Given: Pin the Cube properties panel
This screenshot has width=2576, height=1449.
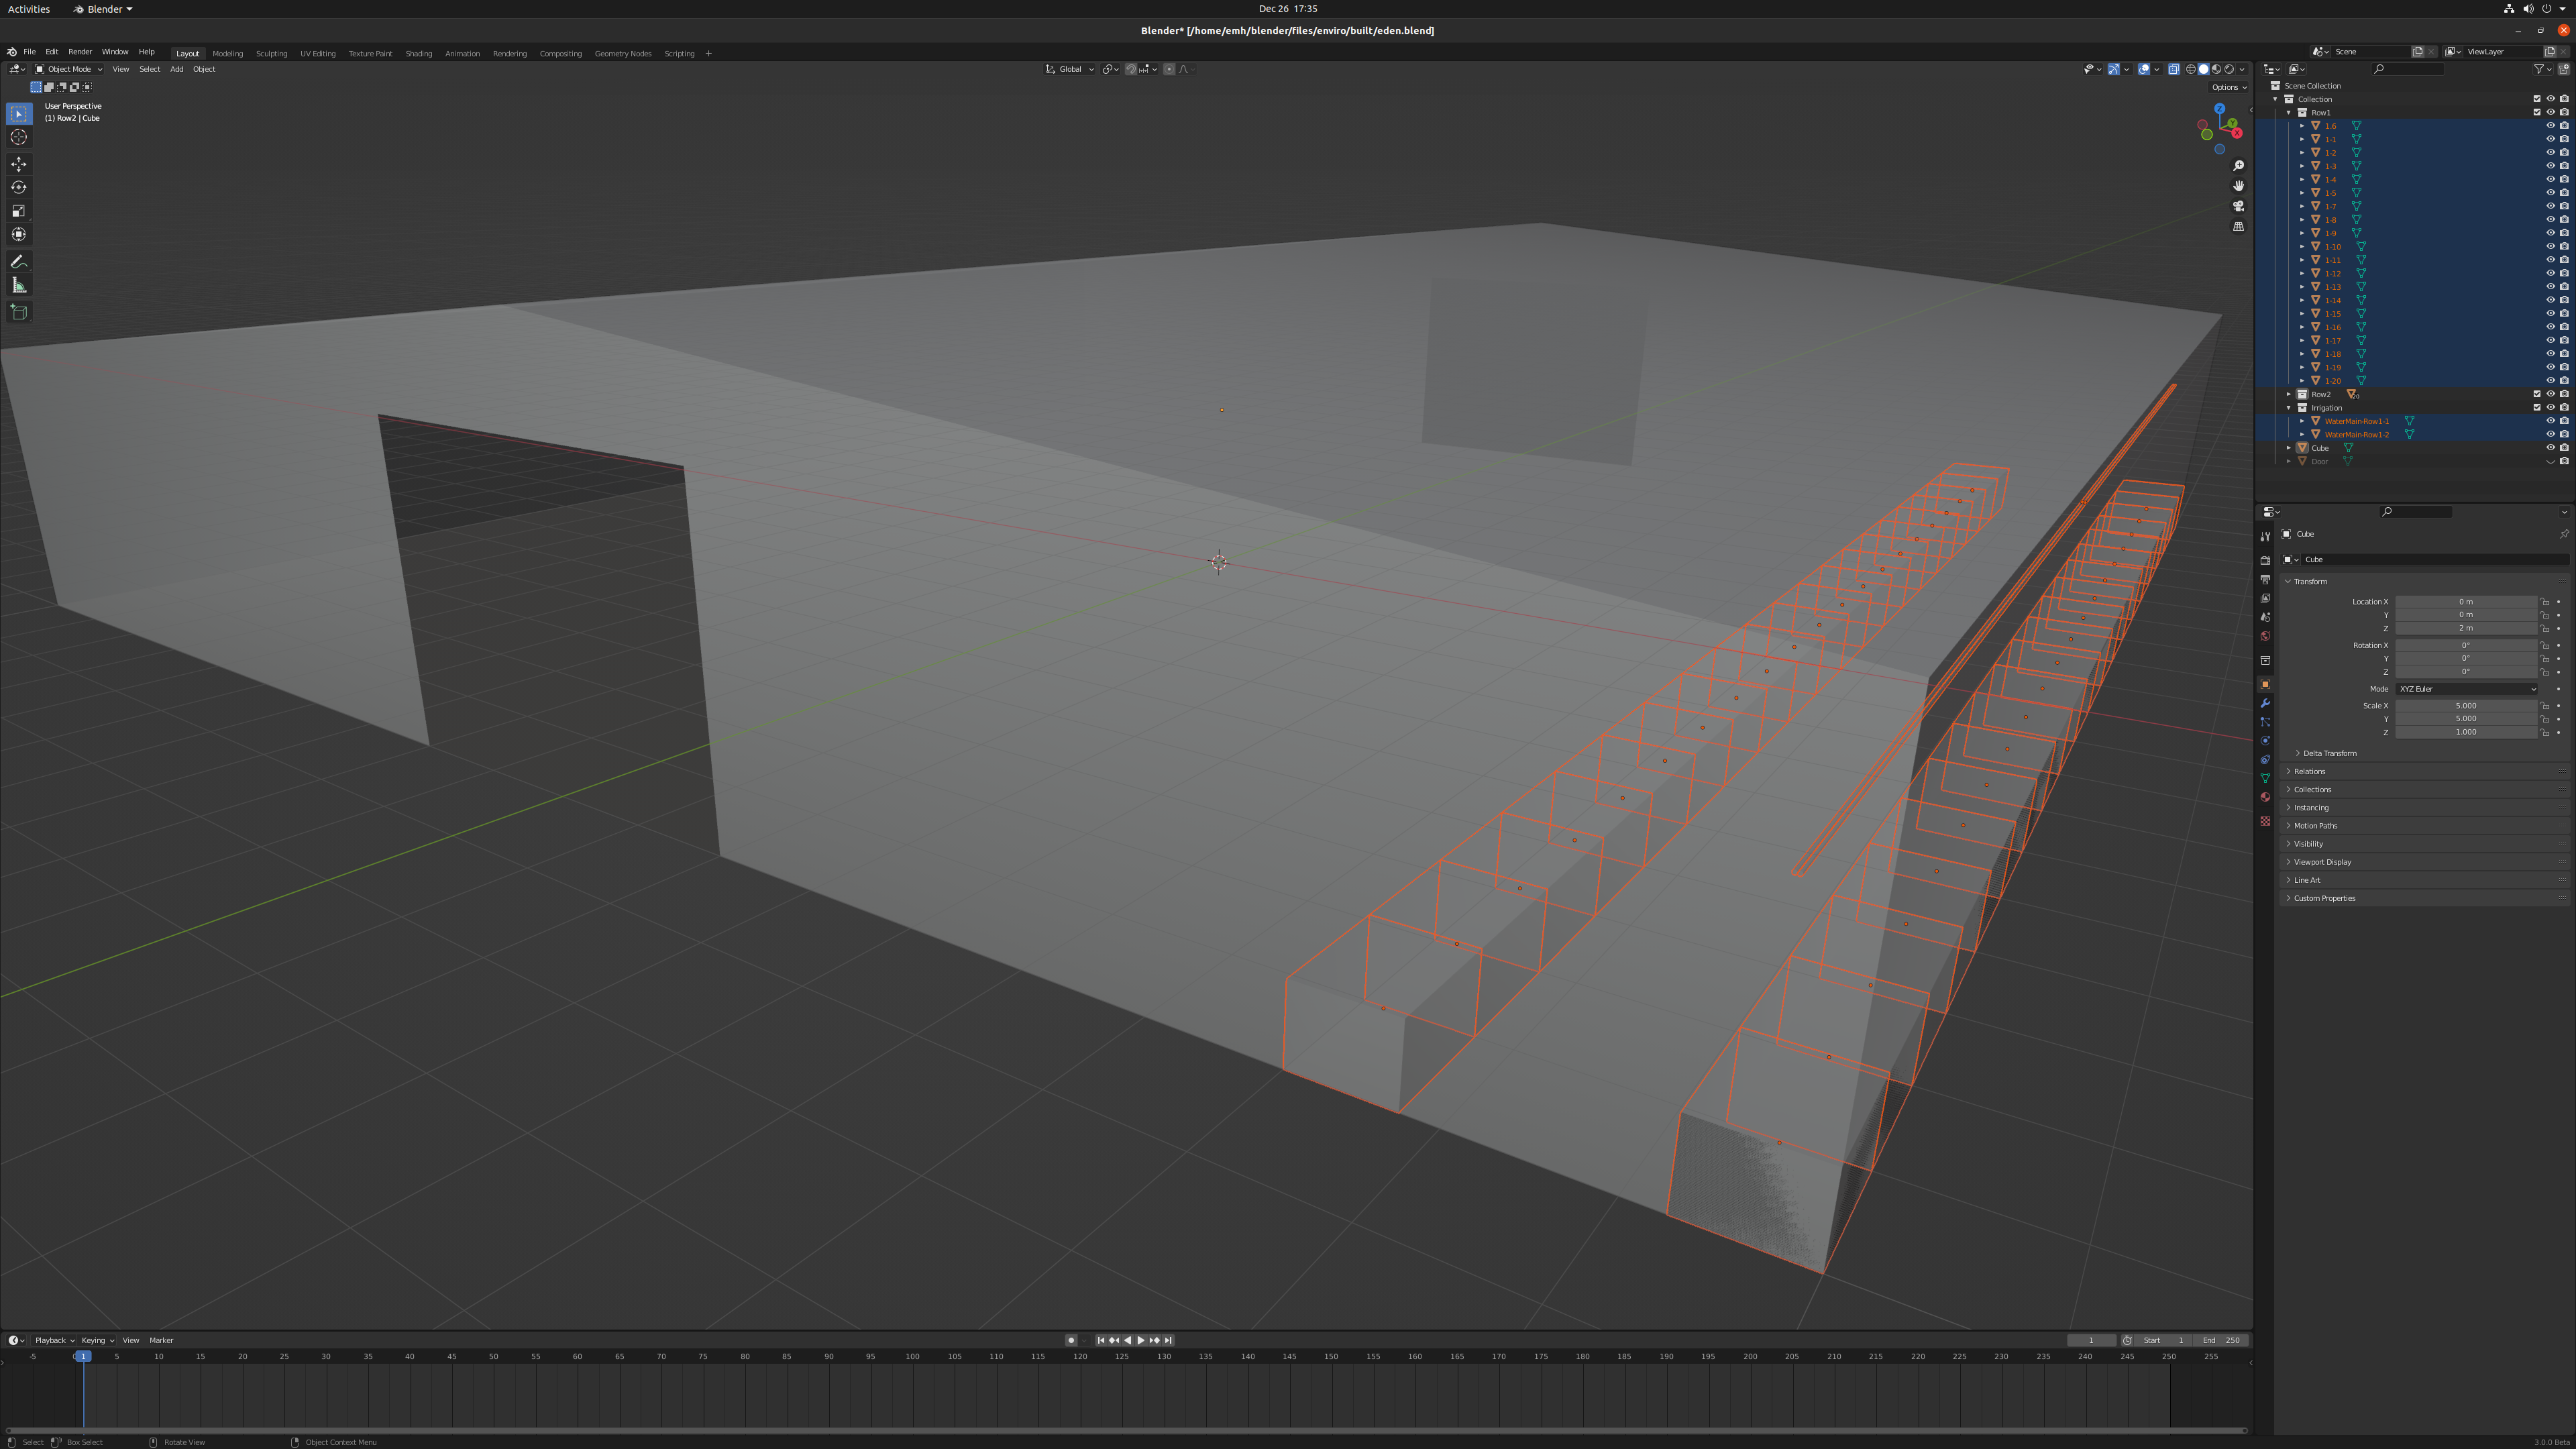Looking at the screenshot, I should tap(2563, 534).
